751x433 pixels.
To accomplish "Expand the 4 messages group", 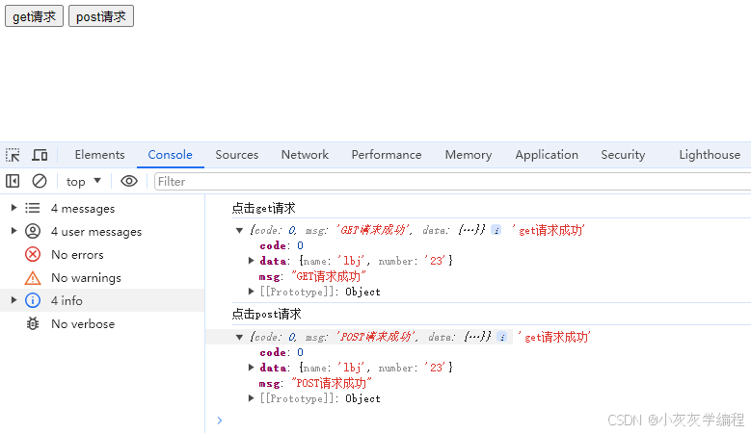I will 13,208.
